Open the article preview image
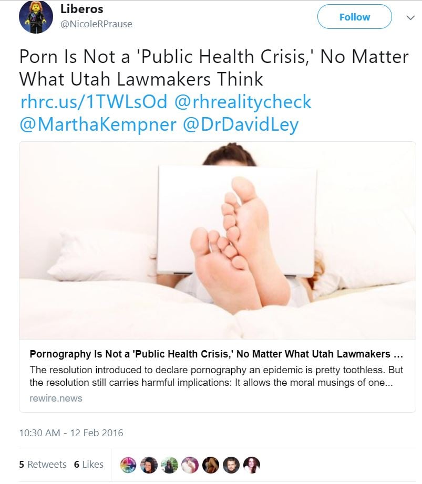Screen dimensions: 422x484 tap(218, 240)
